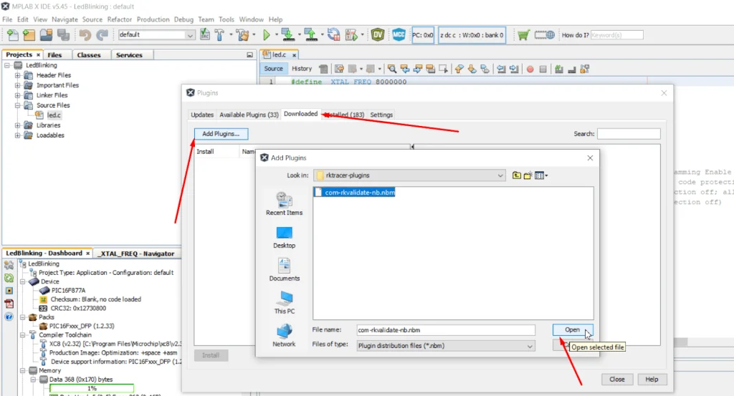Open the Tools menu
This screenshot has width=734, height=396.
(x=226, y=19)
